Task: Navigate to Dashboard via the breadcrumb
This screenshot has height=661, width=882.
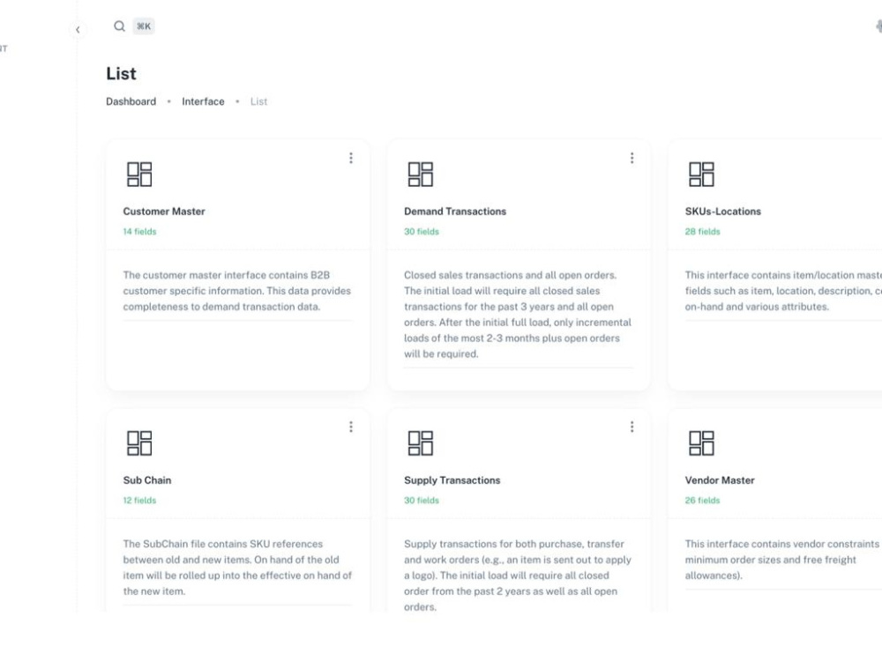Action: pos(131,101)
